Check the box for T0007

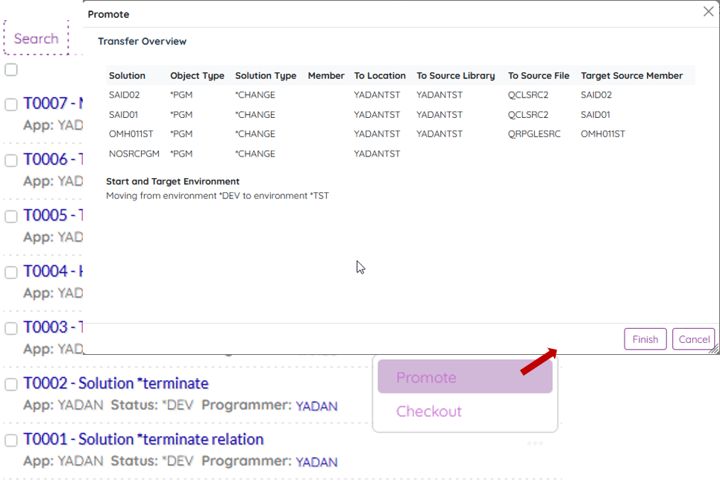(11, 104)
